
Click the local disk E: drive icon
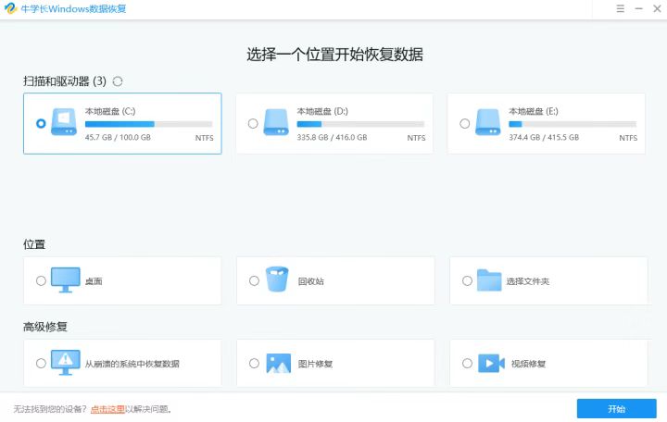click(x=488, y=123)
